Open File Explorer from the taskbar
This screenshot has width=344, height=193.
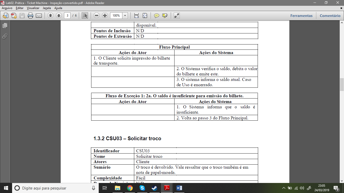coord(117,188)
